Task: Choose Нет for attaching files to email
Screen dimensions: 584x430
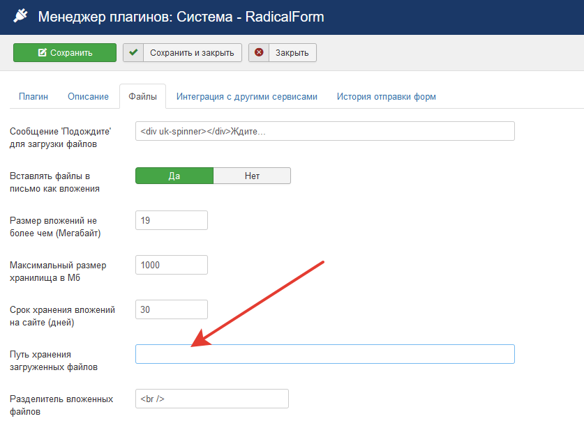Action: (252, 176)
